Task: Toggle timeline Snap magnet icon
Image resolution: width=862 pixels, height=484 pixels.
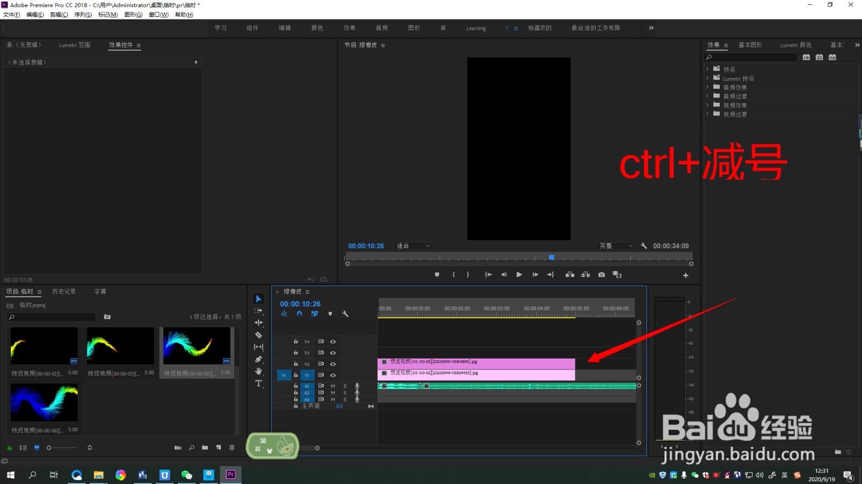Action: tap(299, 314)
